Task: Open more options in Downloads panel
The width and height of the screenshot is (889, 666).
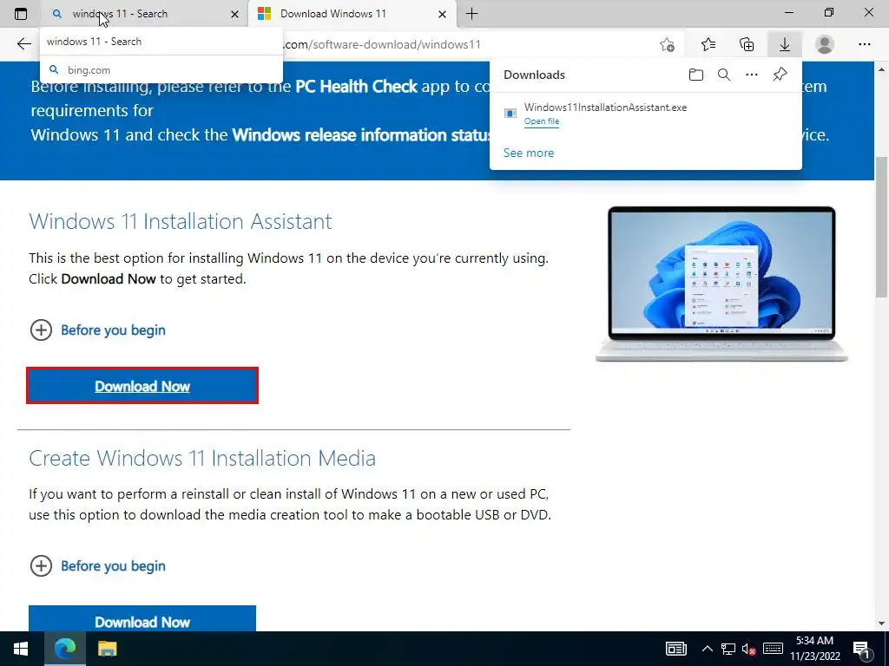Action: point(752,75)
